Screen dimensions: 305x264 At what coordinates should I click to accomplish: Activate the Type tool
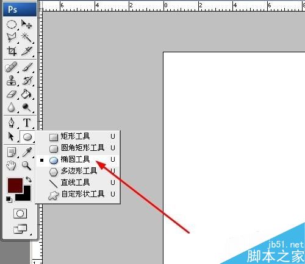(x=27, y=123)
